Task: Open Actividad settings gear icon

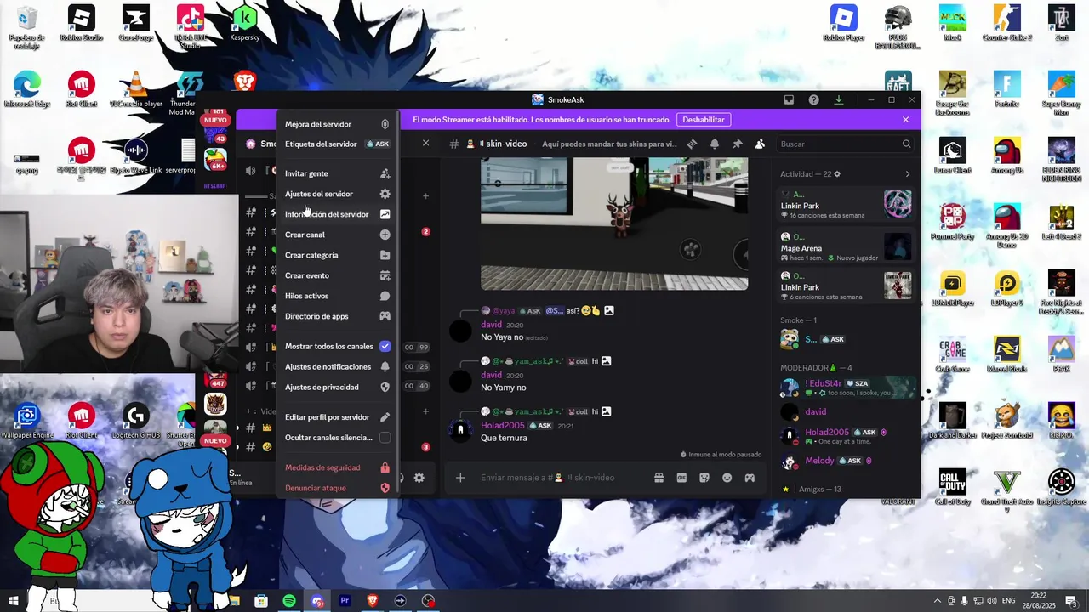Action: (837, 174)
